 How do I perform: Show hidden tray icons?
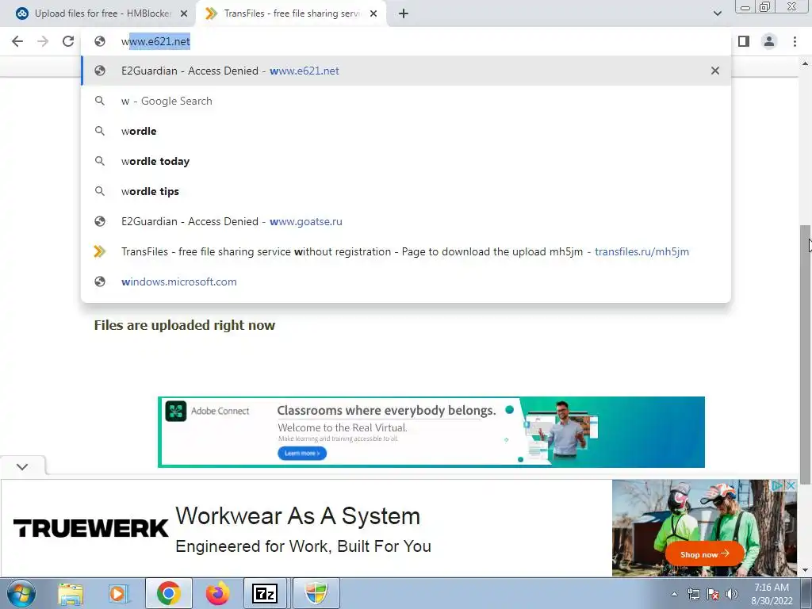point(674,594)
